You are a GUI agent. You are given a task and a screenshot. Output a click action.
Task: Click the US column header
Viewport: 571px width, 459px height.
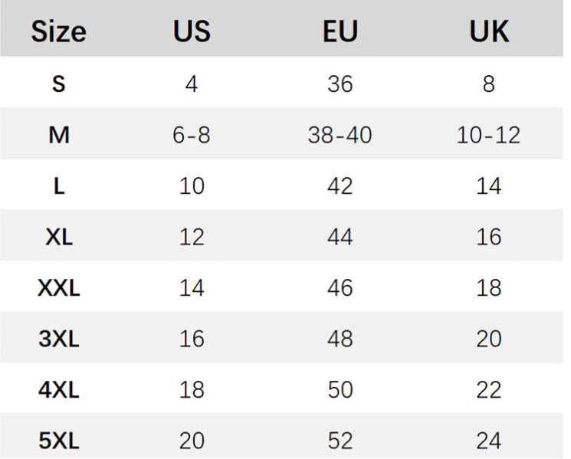pyautogui.click(x=192, y=31)
